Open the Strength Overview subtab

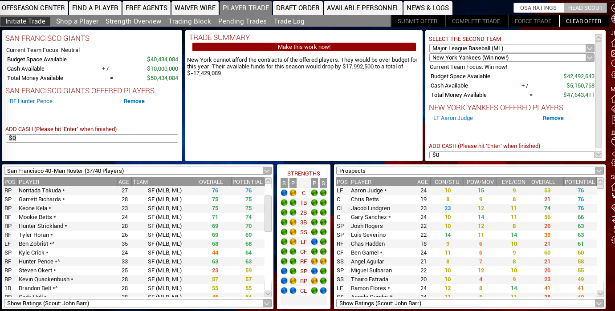click(x=134, y=21)
